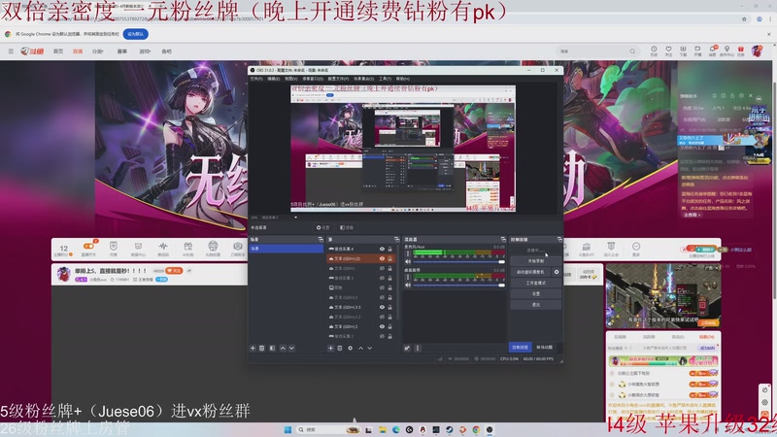The height and width of the screenshot is (437, 777).
Task: Open source properties gear in Sources toolbar
Action: tap(351, 348)
